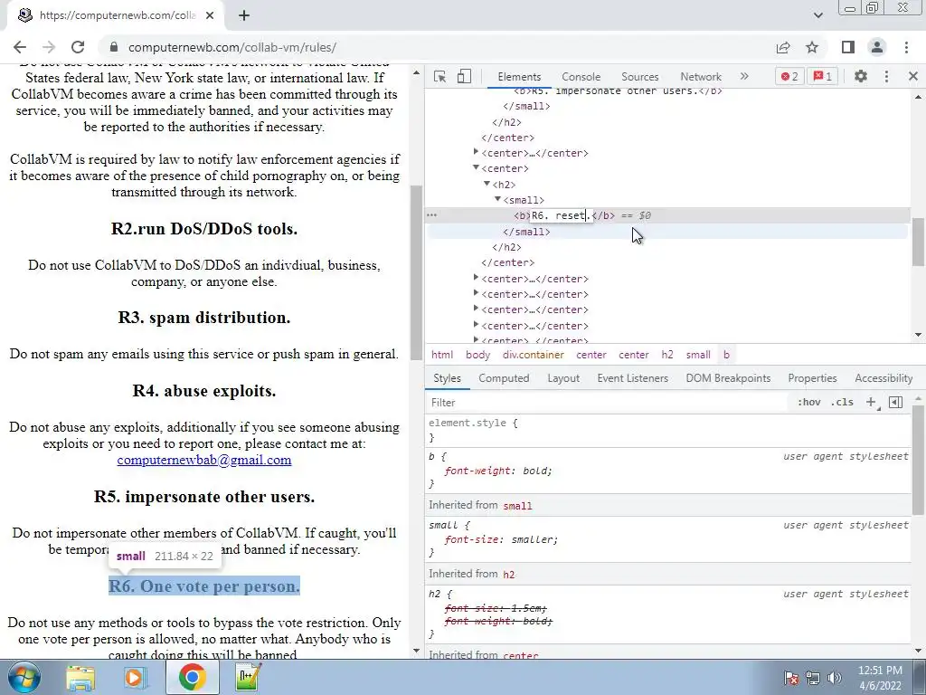Viewport: 926px width, 695px height.
Task: Edit font-size smaller declaration
Action: click(x=500, y=539)
